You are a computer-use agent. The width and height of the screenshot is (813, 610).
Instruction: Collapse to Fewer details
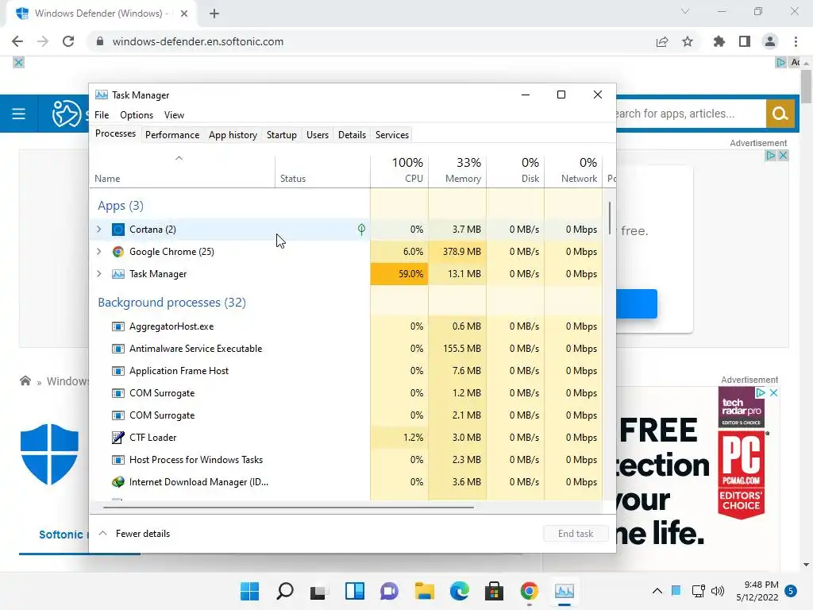click(x=134, y=533)
